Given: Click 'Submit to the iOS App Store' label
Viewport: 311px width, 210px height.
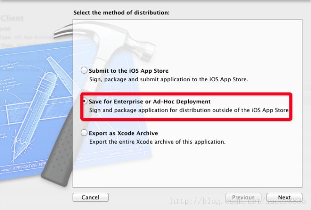Looking at the screenshot, I should coord(128,71).
